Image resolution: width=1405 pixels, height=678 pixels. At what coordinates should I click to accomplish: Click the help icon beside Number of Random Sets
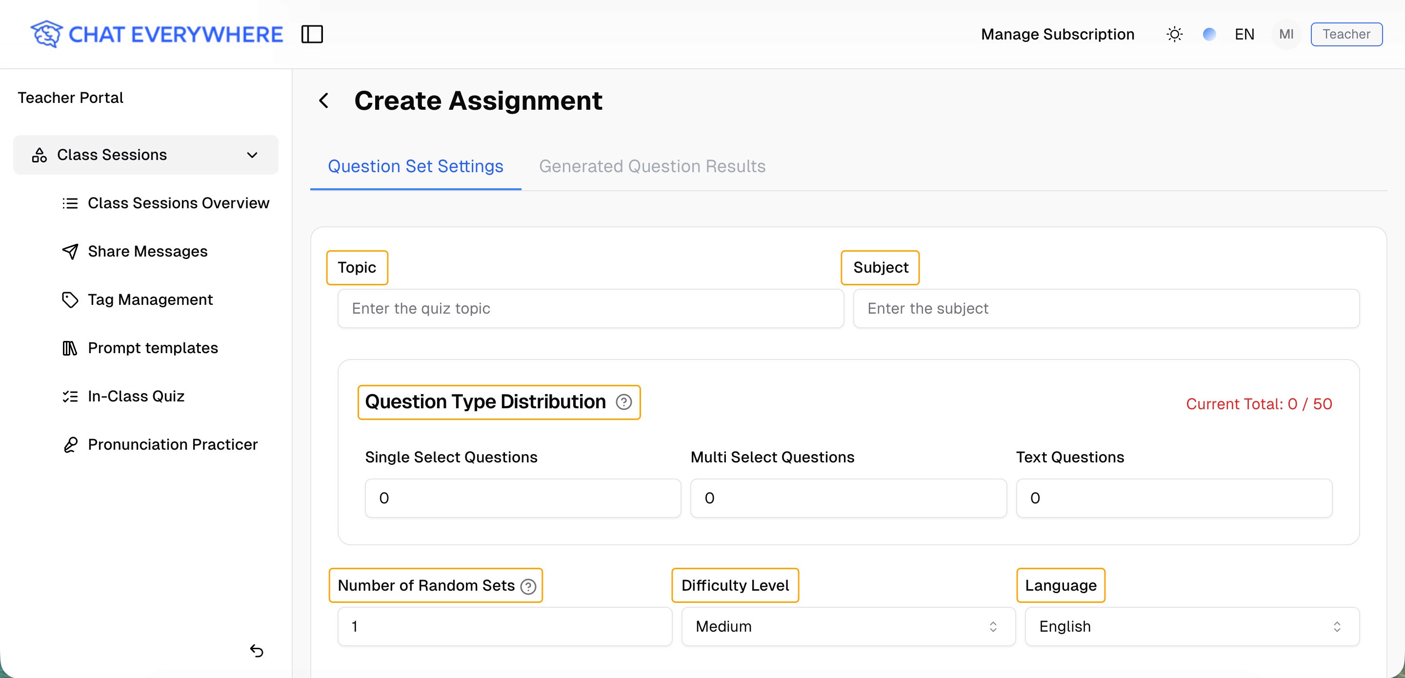(x=528, y=586)
